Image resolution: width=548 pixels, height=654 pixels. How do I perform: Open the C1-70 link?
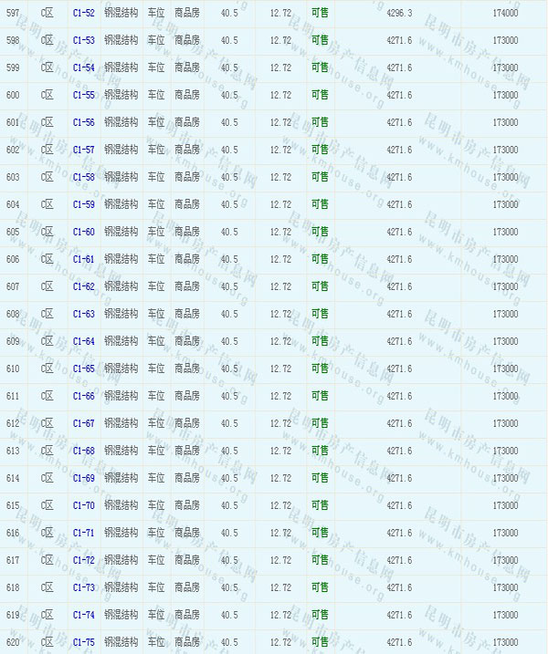pyautogui.click(x=83, y=505)
